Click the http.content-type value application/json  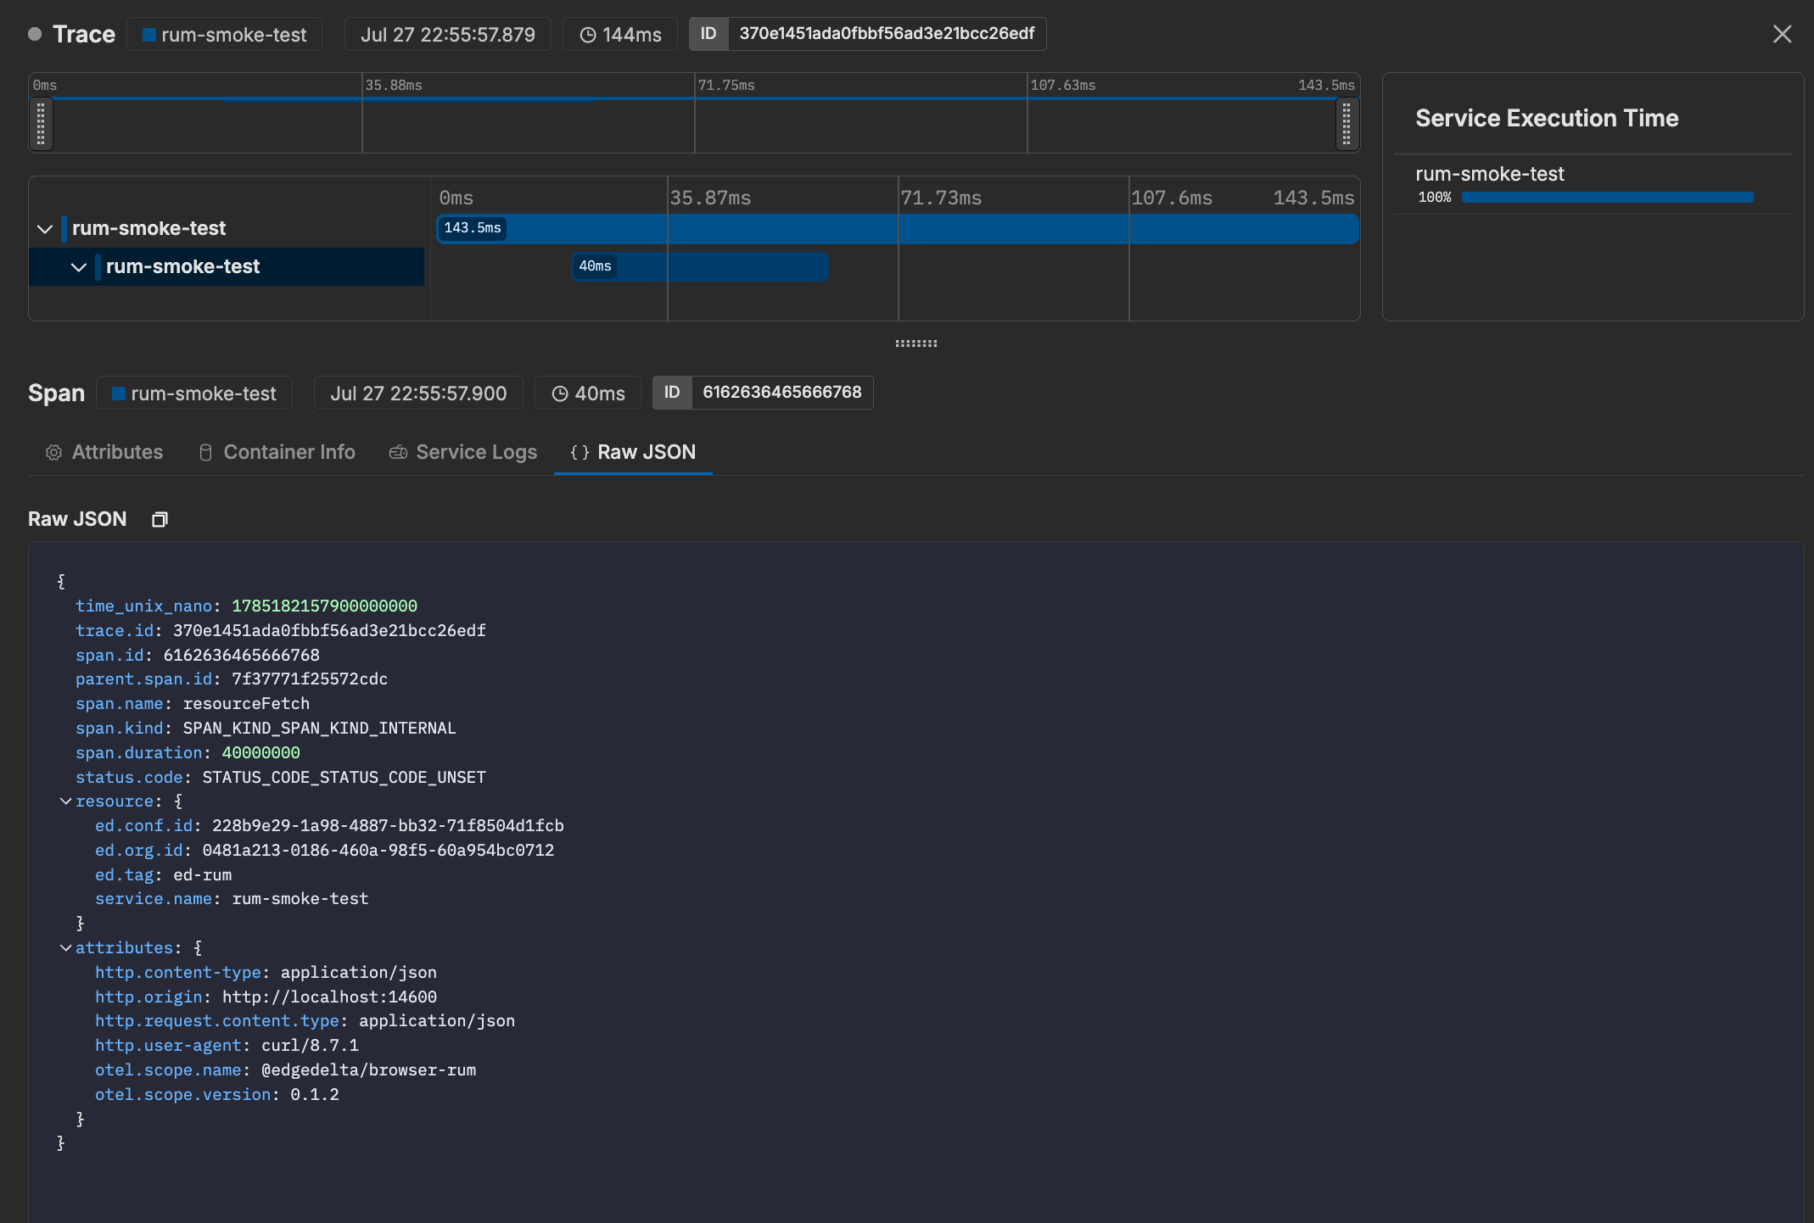359,973
